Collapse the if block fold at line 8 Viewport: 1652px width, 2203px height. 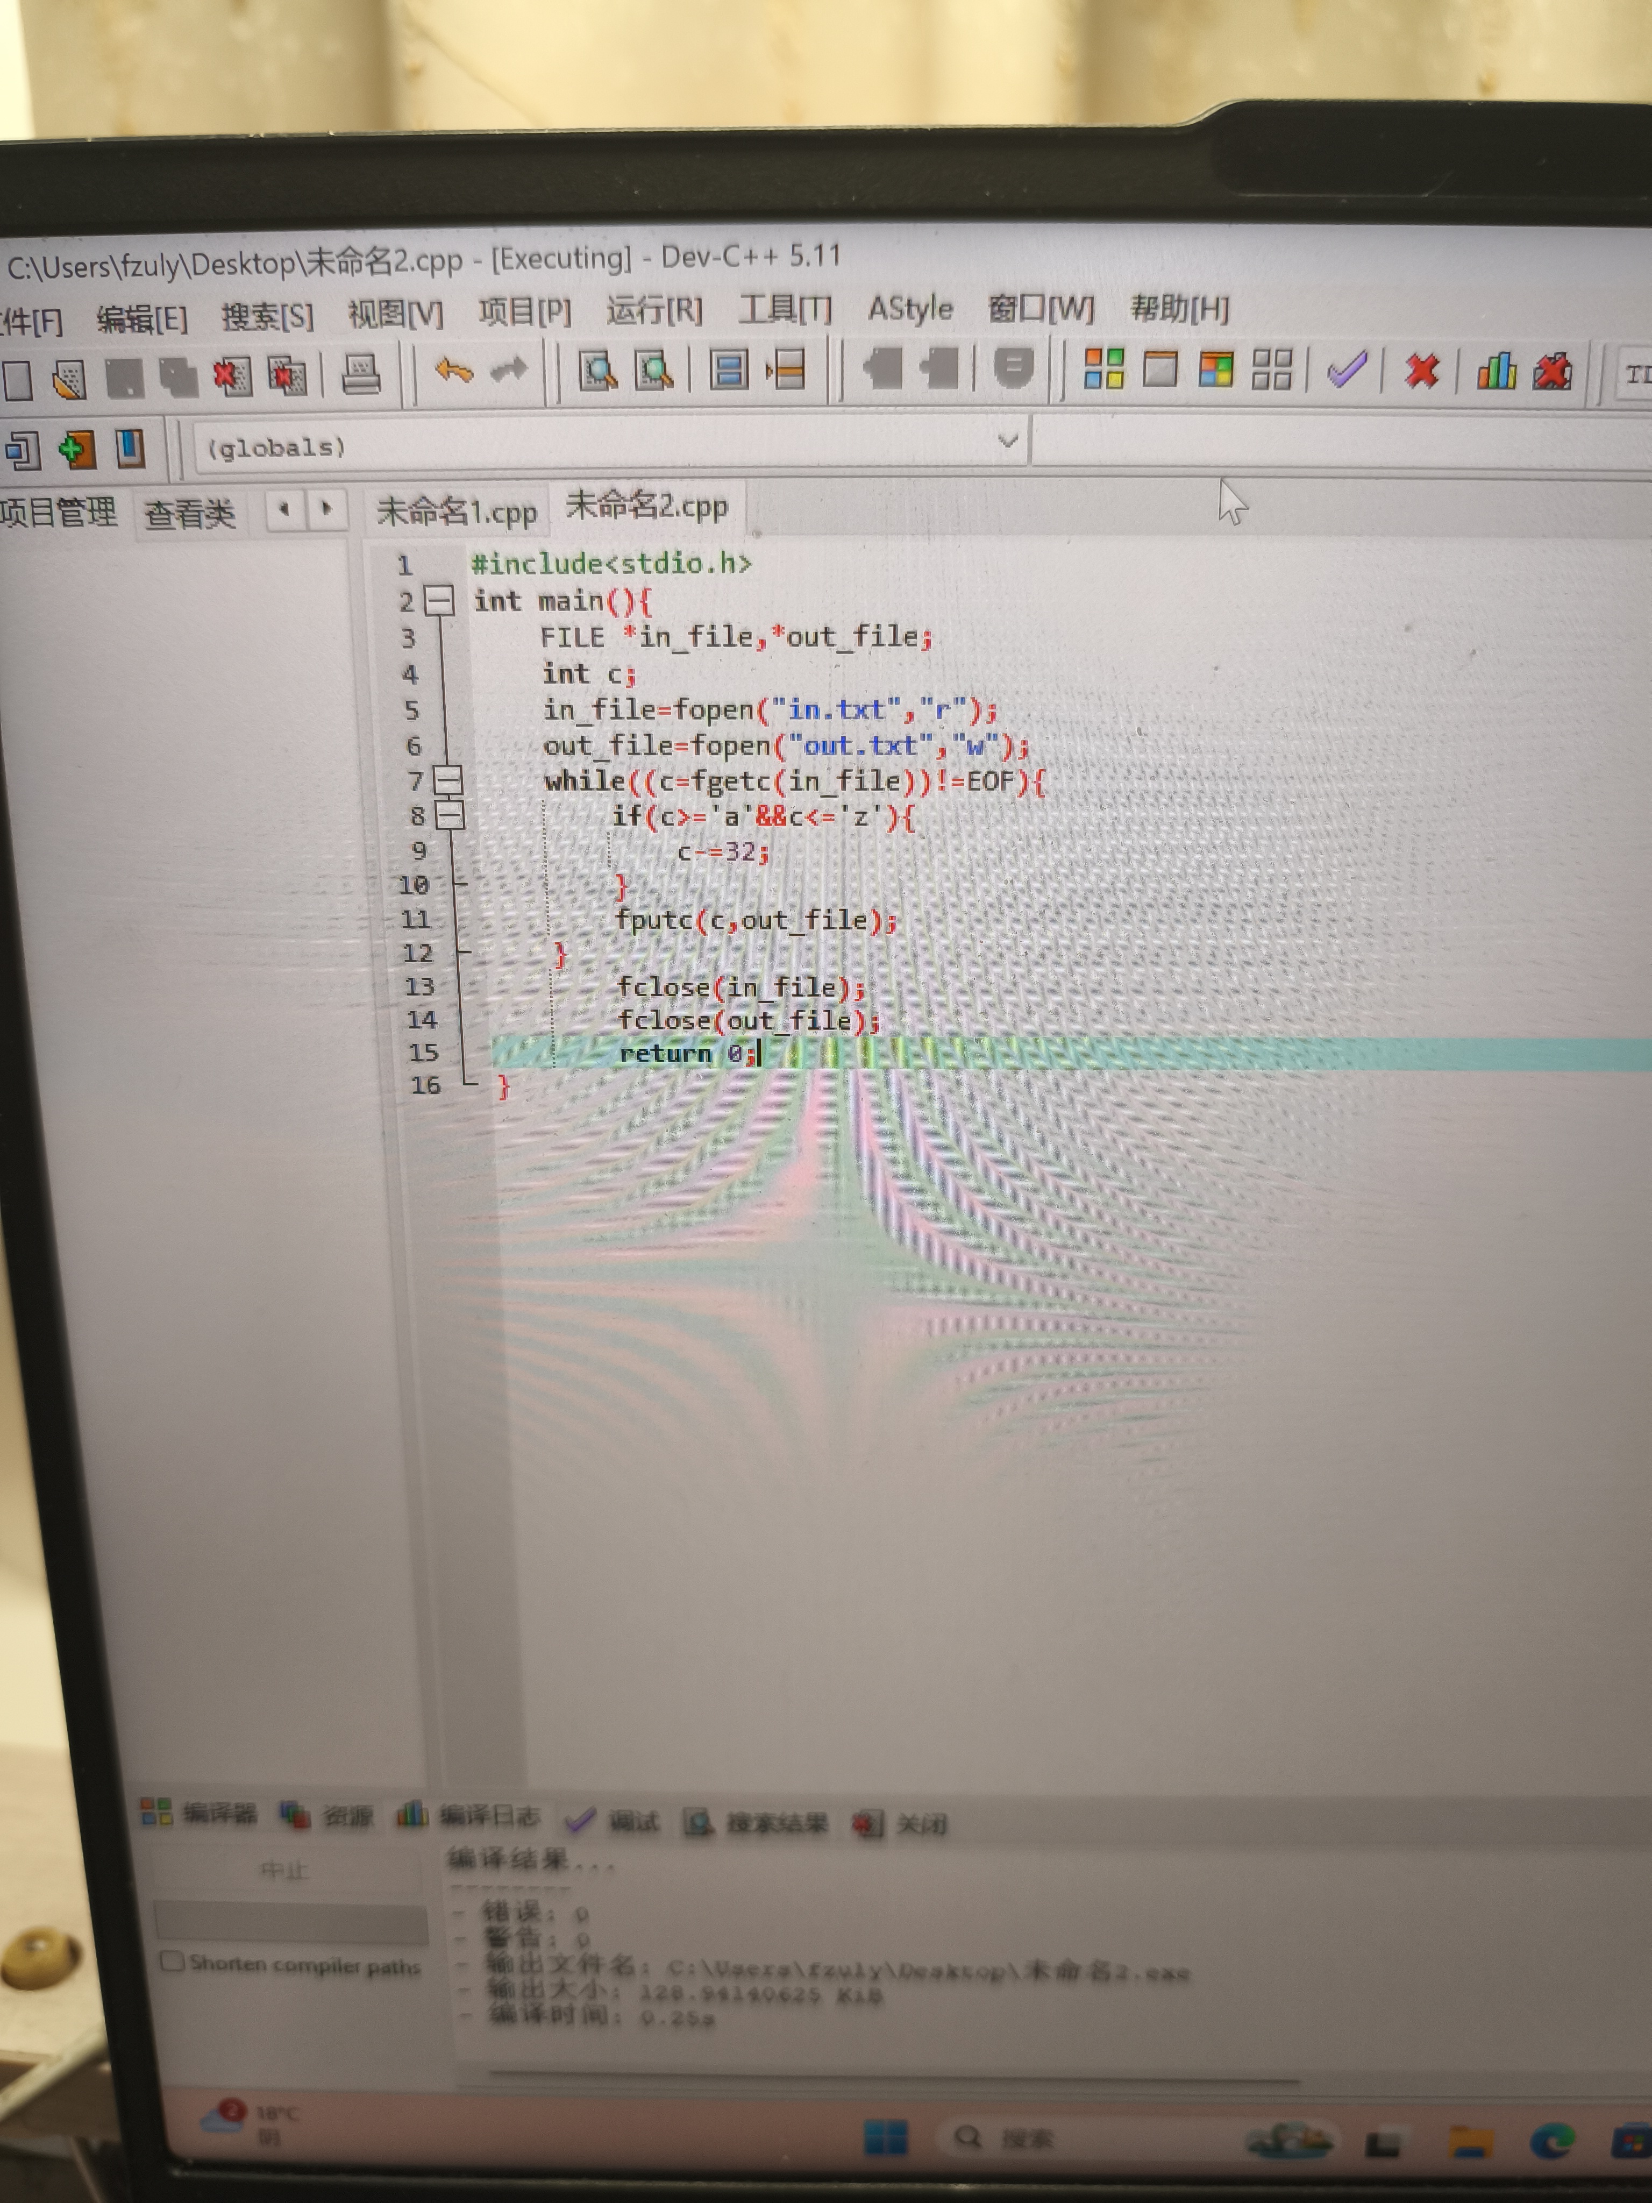click(x=450, y=815)
